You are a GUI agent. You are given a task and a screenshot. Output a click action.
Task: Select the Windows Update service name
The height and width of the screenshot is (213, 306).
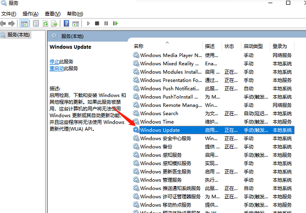[160, 130]
